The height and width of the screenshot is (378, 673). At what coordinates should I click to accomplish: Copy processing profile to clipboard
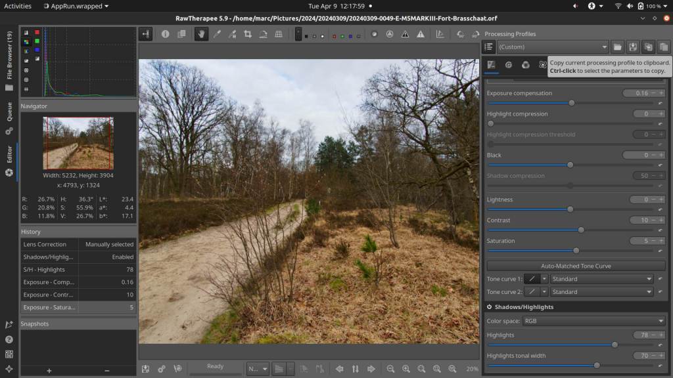pyautogui.click(x=648, y=47)
